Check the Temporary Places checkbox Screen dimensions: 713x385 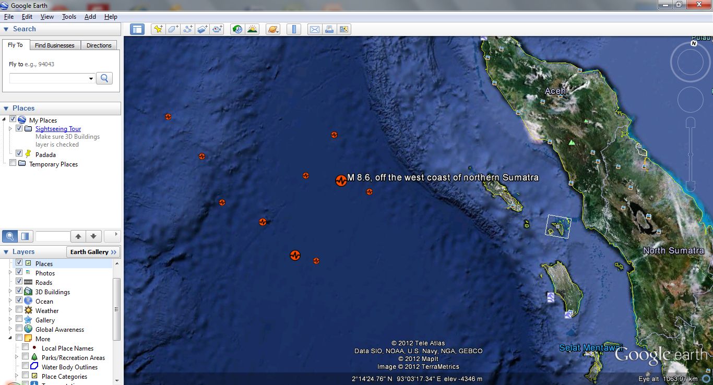point(13,163)
